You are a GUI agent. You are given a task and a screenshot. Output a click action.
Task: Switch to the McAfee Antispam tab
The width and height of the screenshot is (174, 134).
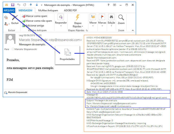click(48, 10)
